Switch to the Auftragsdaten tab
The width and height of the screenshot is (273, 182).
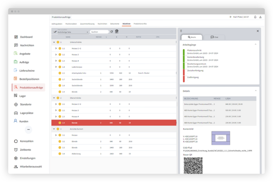tap(57, 24)
